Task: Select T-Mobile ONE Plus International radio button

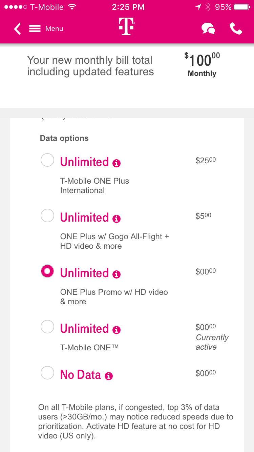Action: 47,160
